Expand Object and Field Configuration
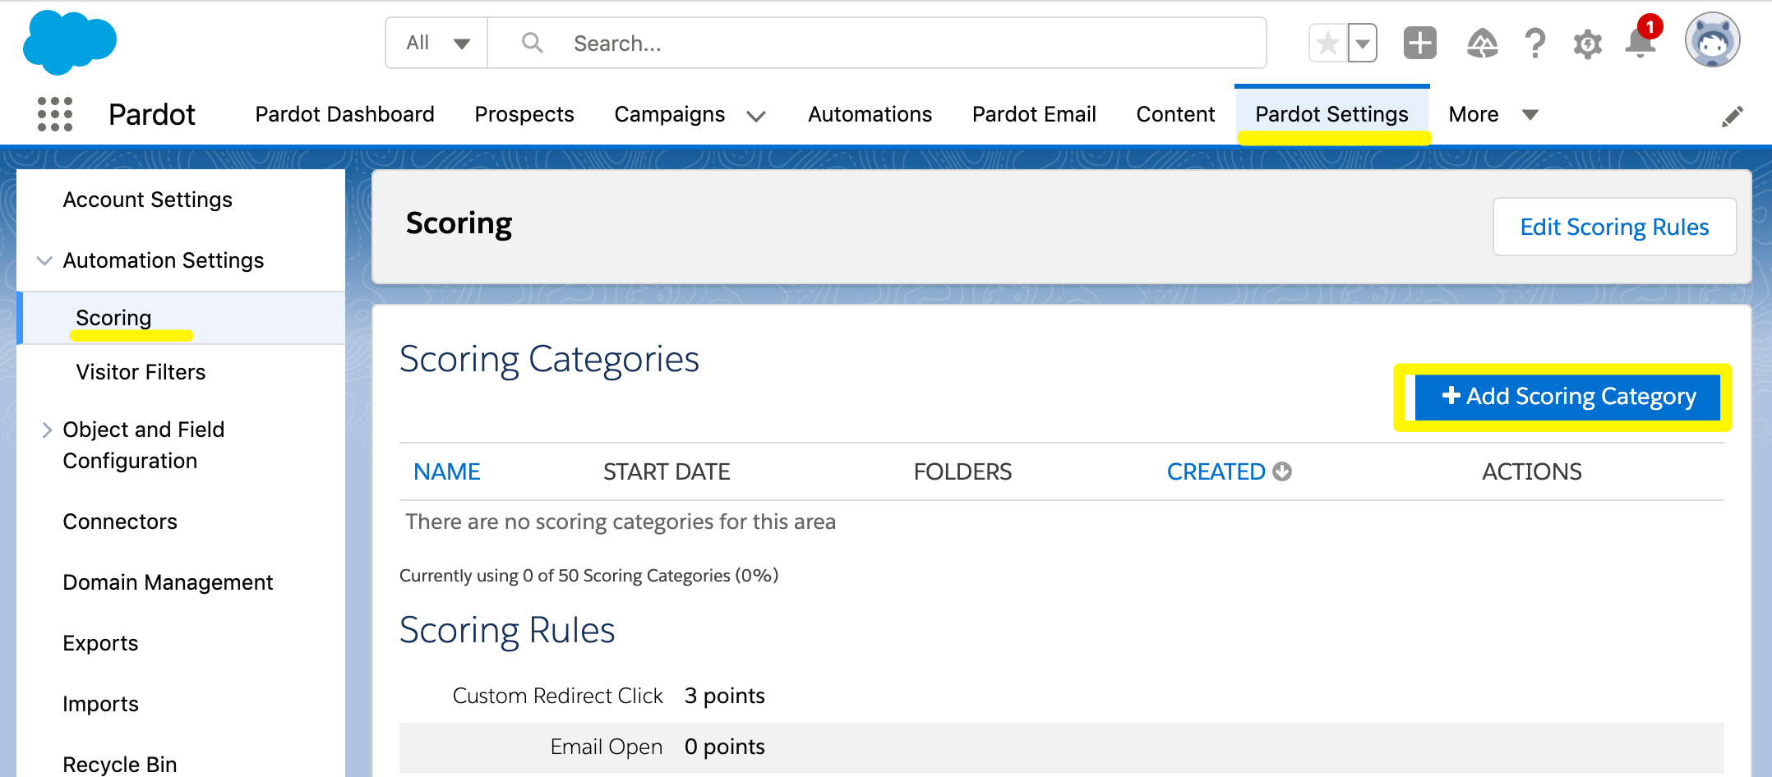Viewport: 1772px width, 777px height. pyautogui.click(x=47, y=430)
